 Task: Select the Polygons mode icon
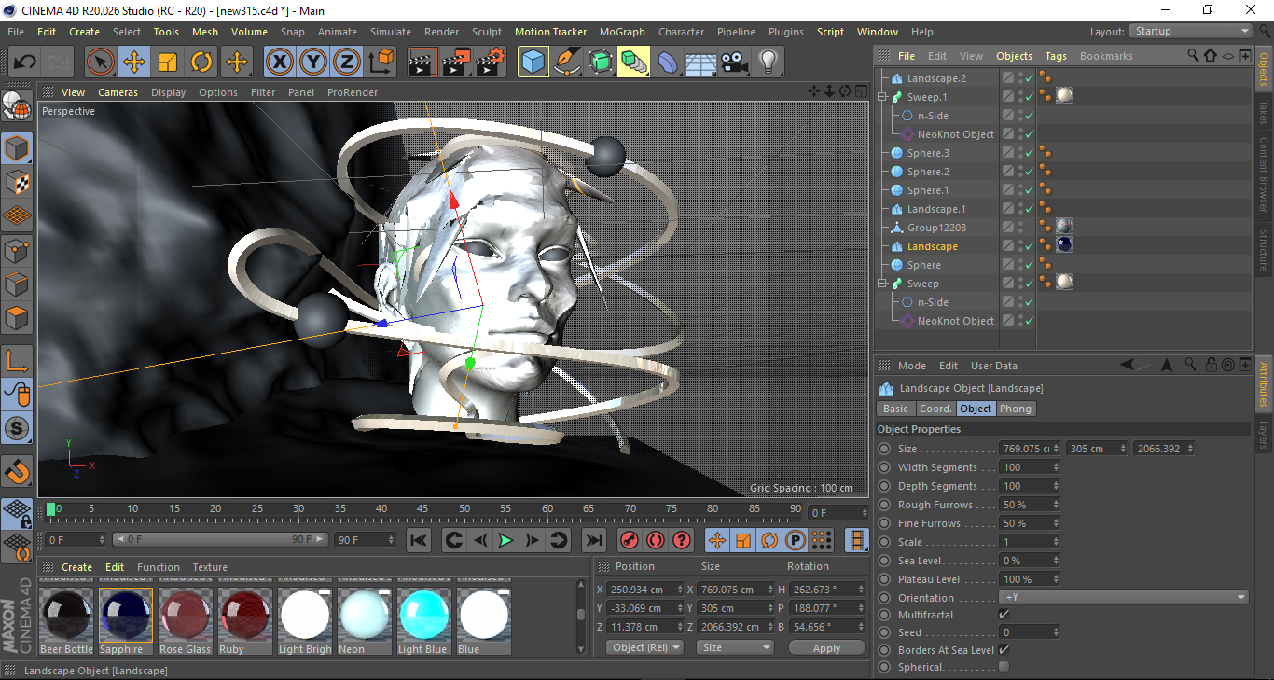pos(18,317)
